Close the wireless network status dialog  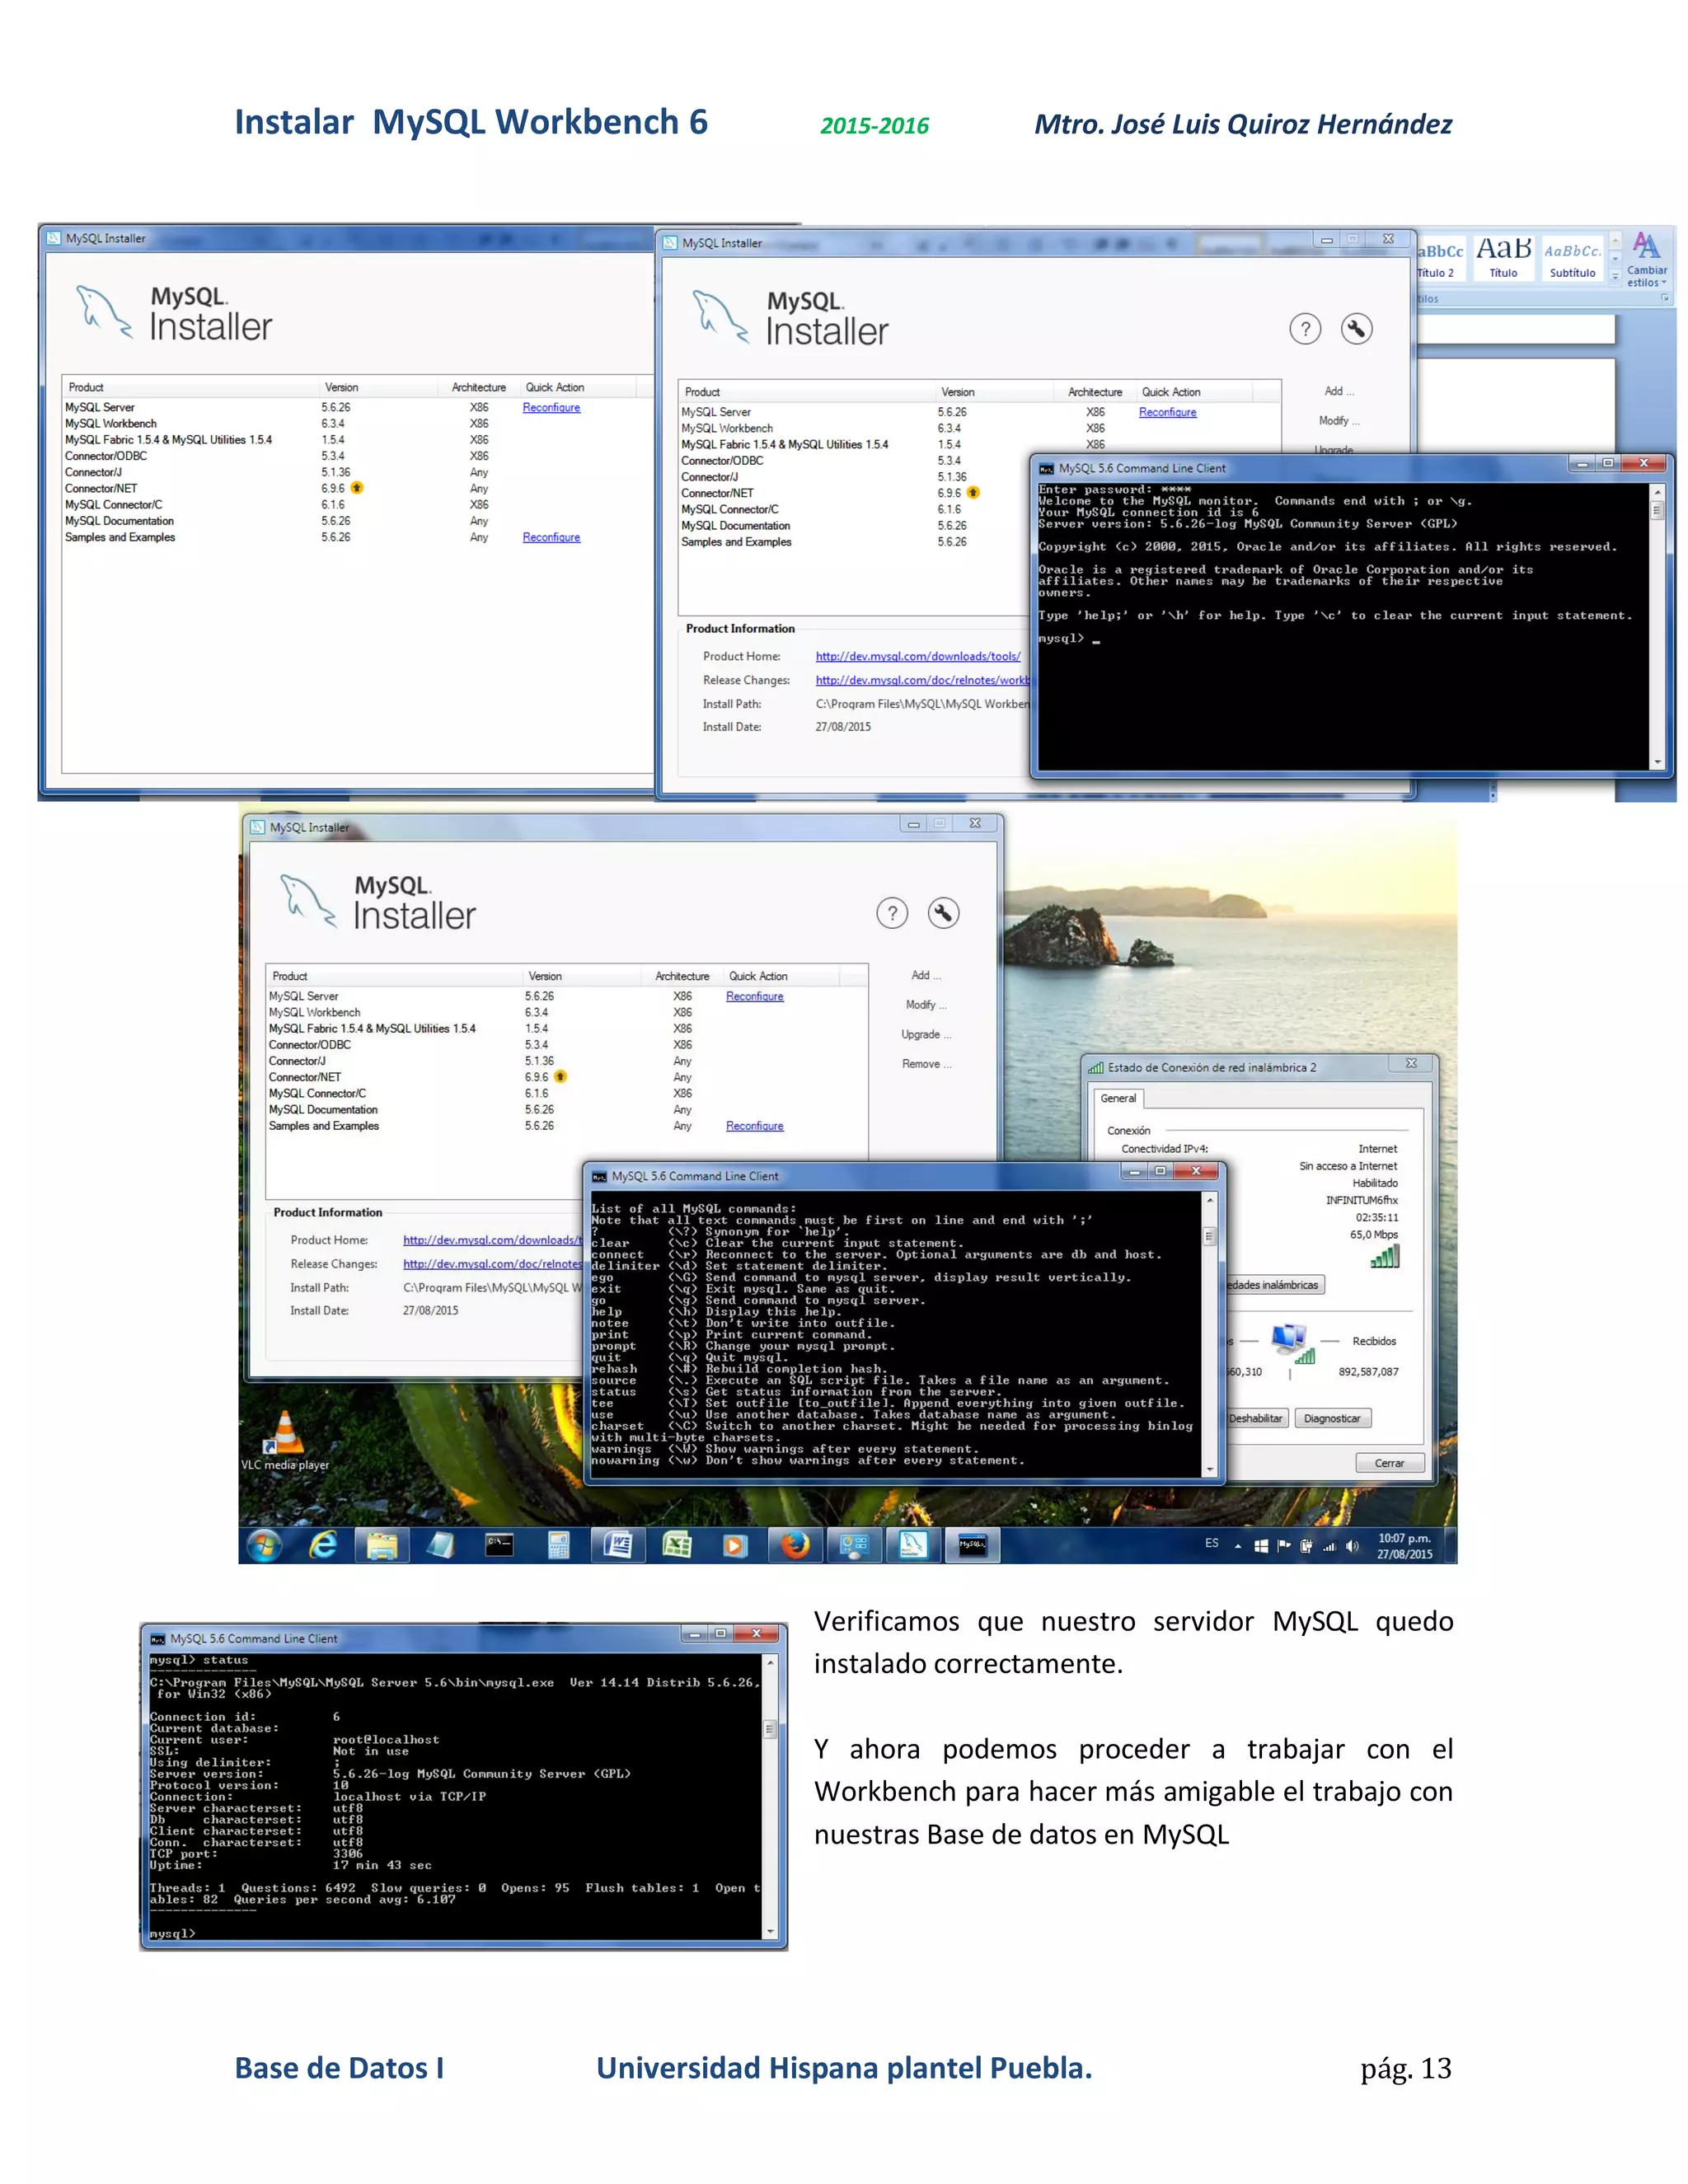[x=1411, y=1064]
